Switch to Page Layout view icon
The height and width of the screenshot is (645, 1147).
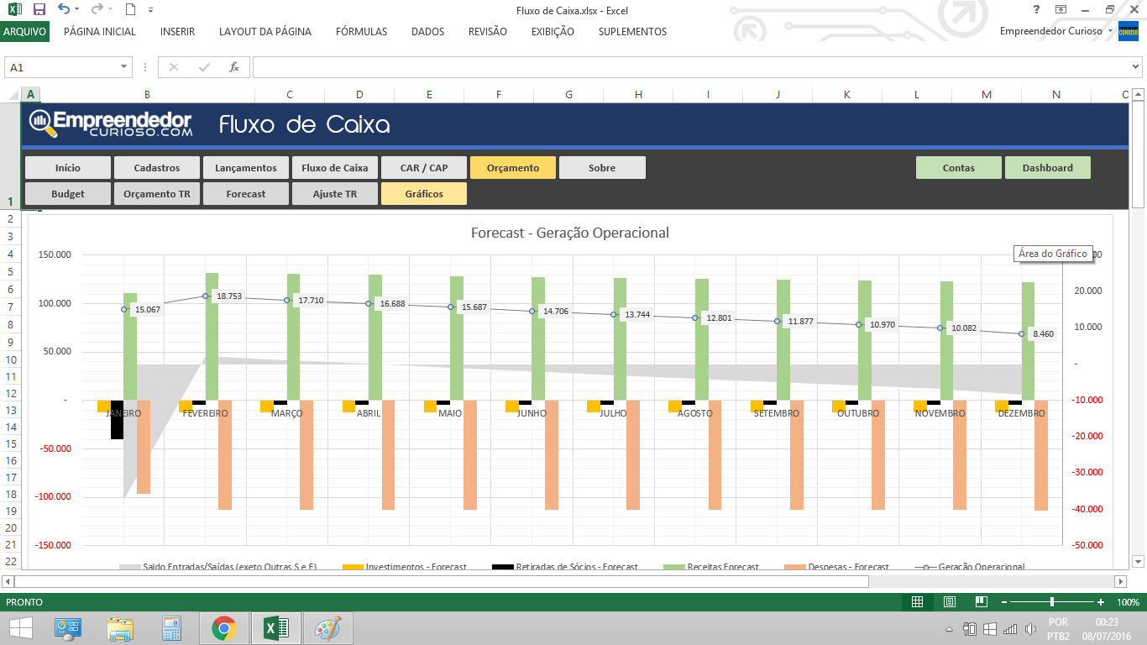click(x=950, y=601)
